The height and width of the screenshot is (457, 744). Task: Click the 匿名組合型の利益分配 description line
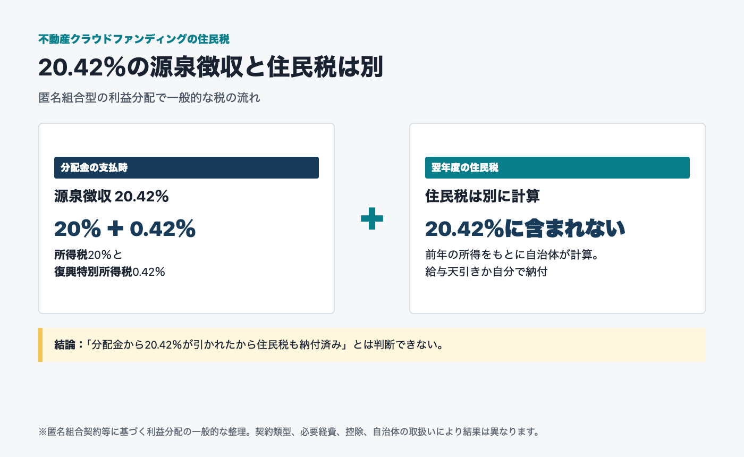pos(149,98)
